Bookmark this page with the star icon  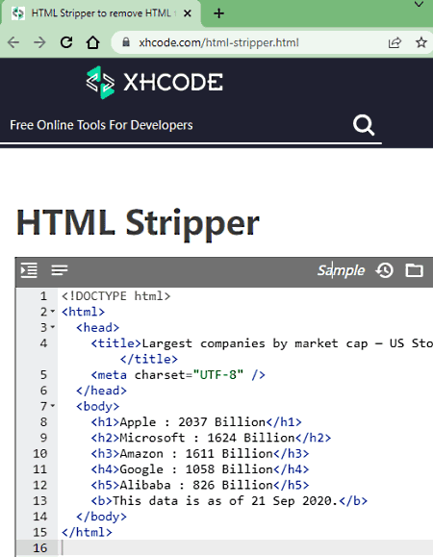(421, 42)
